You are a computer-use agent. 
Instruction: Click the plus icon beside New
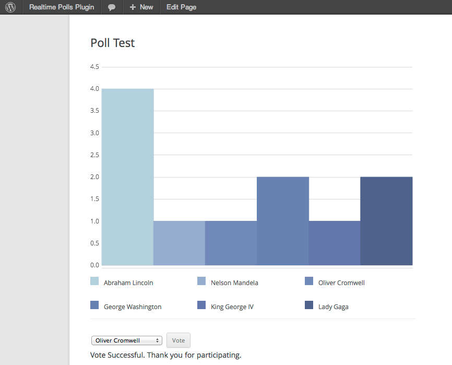133,7
